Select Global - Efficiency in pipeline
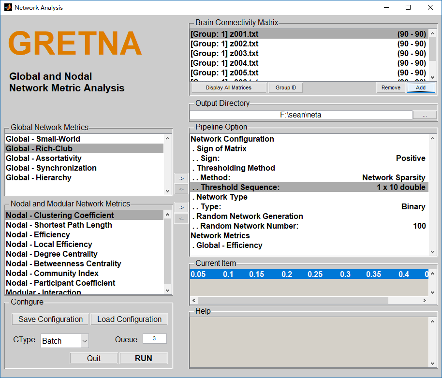The width and height of the screenshot is (442, 378). 309,246
